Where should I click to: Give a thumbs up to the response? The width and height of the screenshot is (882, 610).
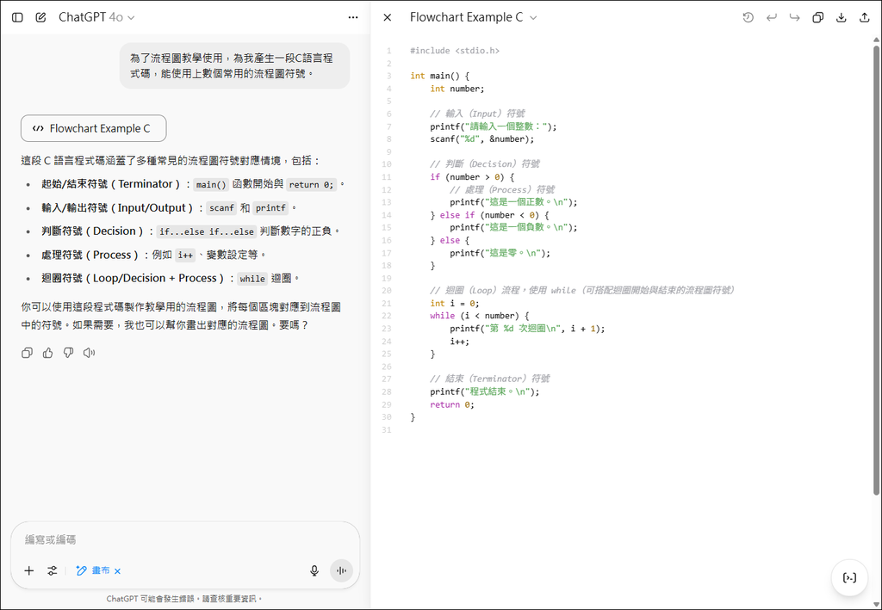pos(48,353)
